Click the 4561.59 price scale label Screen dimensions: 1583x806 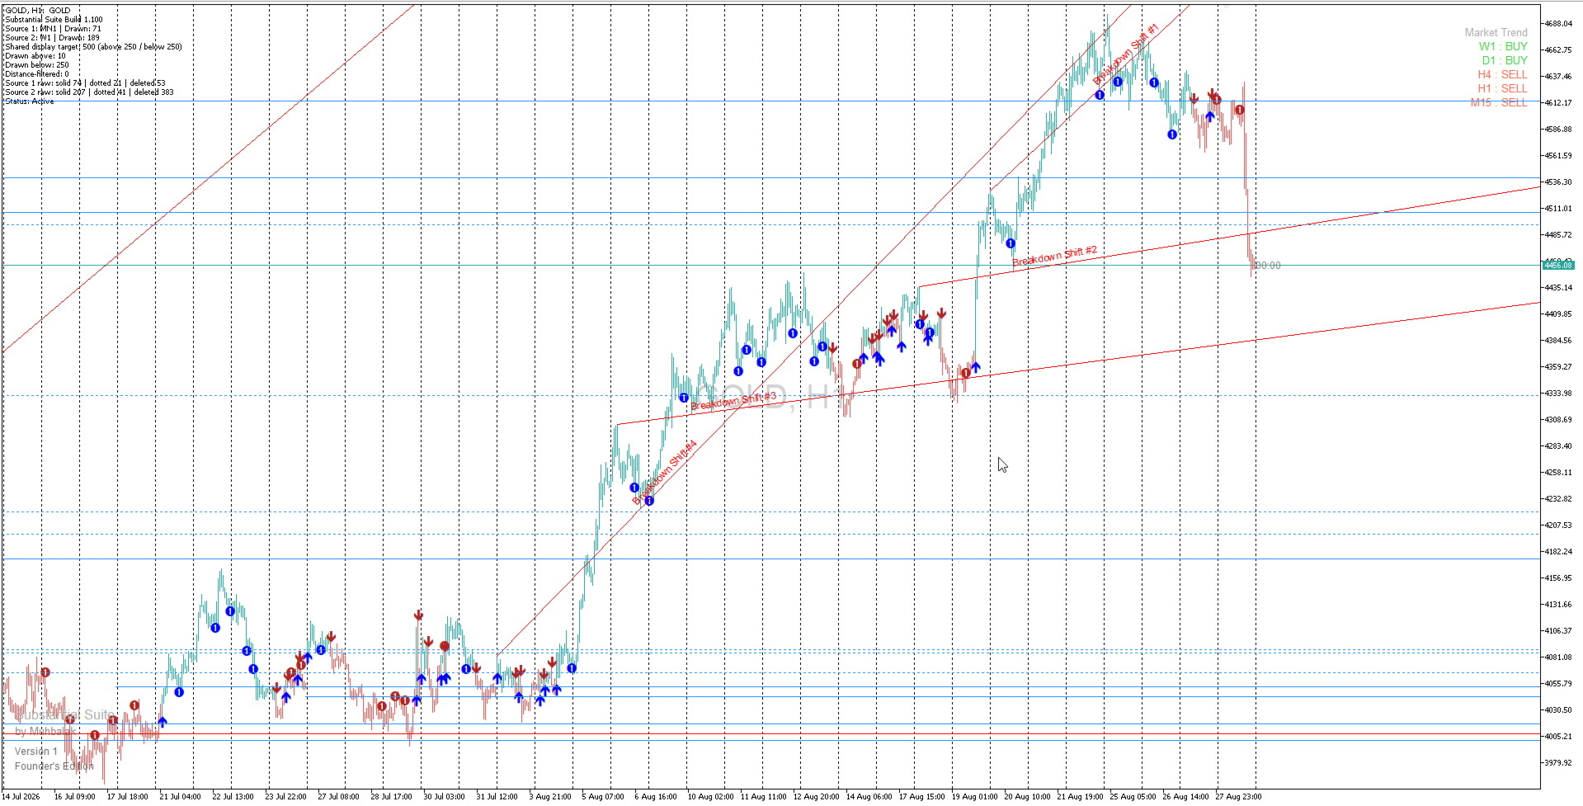(x=1558, y=156)
